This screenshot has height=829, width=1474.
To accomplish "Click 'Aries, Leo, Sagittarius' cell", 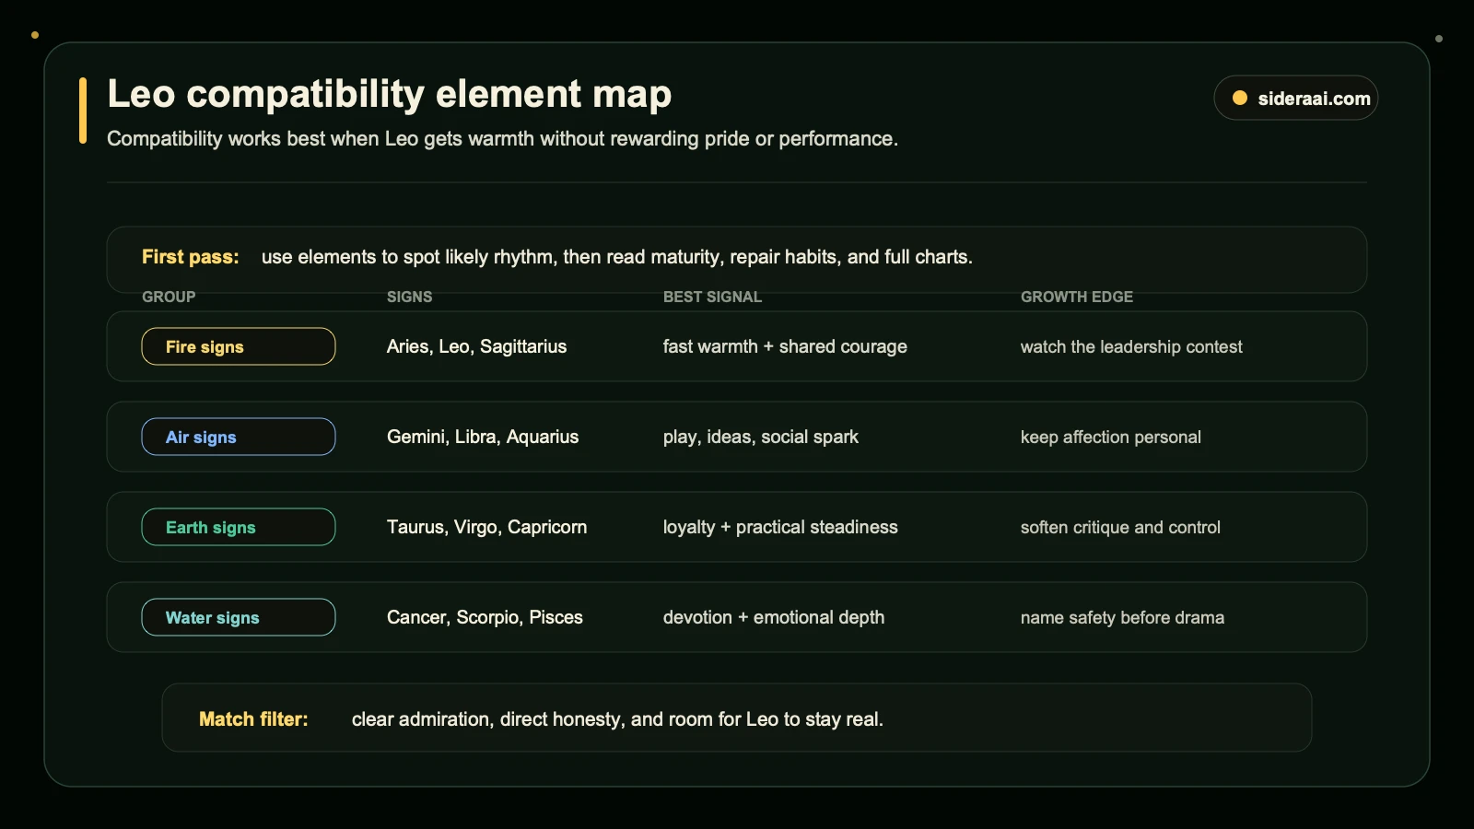I will pos(477,346).
